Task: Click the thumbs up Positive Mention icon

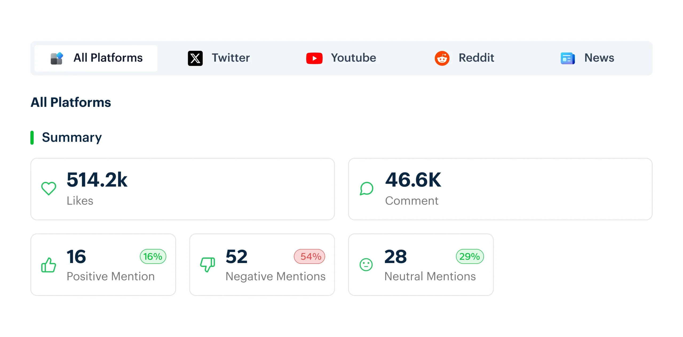Action: point(49,265)
